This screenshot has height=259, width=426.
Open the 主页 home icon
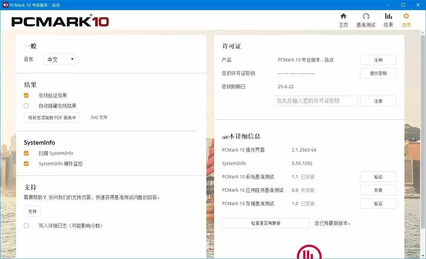click(343, 19)
